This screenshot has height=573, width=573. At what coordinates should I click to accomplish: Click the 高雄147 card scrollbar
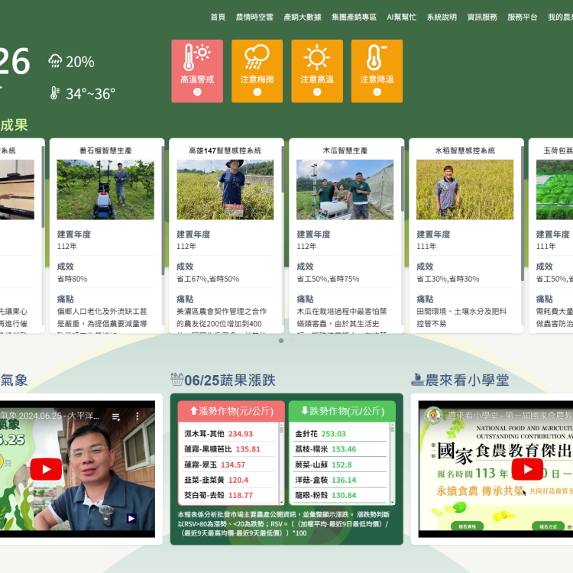coord(283,169)
